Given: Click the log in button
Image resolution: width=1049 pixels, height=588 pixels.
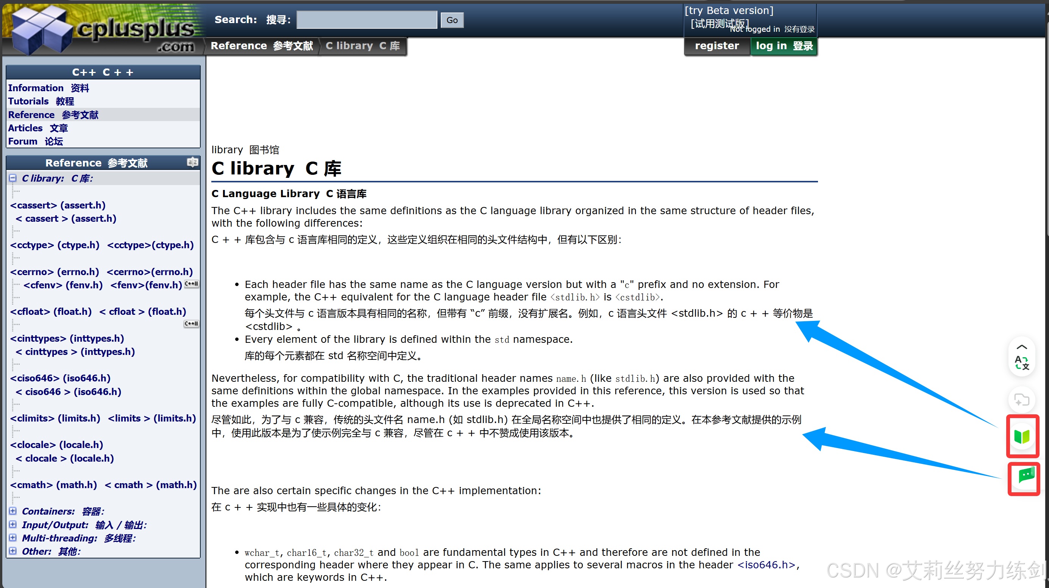Looking at the screenshot, I should tap(784, 46).
